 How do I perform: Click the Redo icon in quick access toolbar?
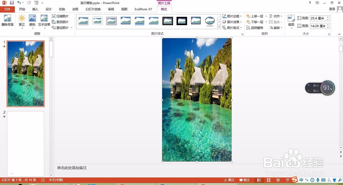coord(29,3)
